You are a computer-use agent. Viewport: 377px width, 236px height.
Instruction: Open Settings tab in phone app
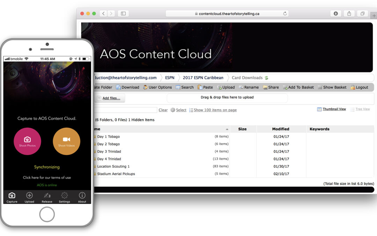point(65,198)
